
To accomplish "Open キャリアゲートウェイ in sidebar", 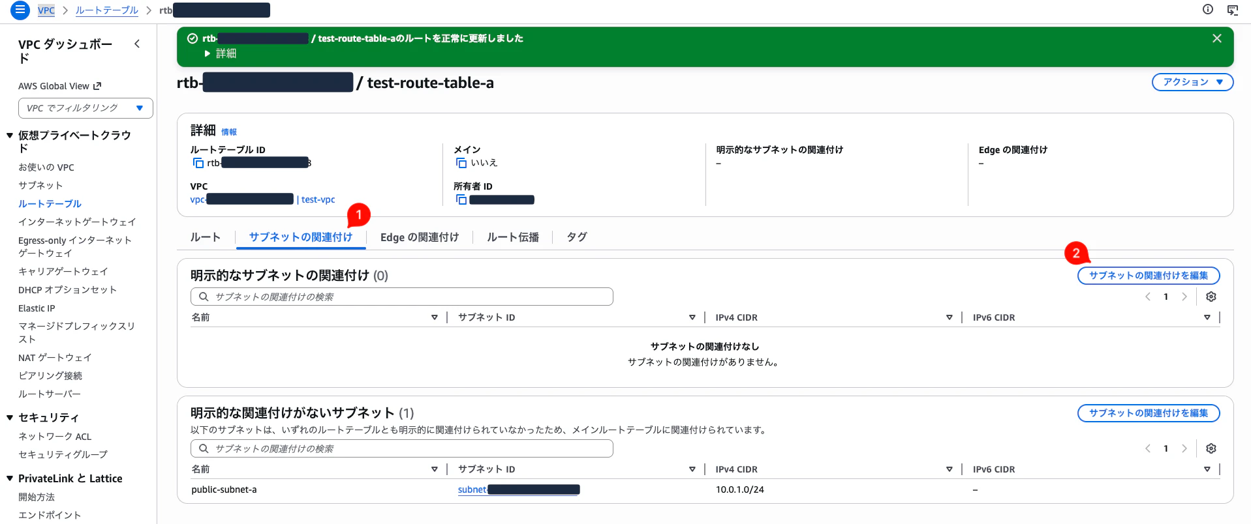I will pyautogui.click(x=63, y=272).
